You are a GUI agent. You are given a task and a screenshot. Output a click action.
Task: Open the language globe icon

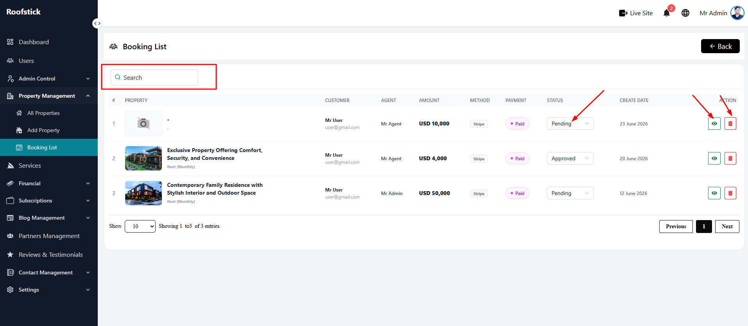[685, 13]
